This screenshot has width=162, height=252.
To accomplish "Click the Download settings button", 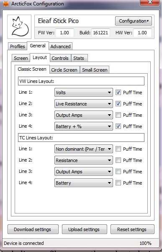I will [x=33, y=229].
